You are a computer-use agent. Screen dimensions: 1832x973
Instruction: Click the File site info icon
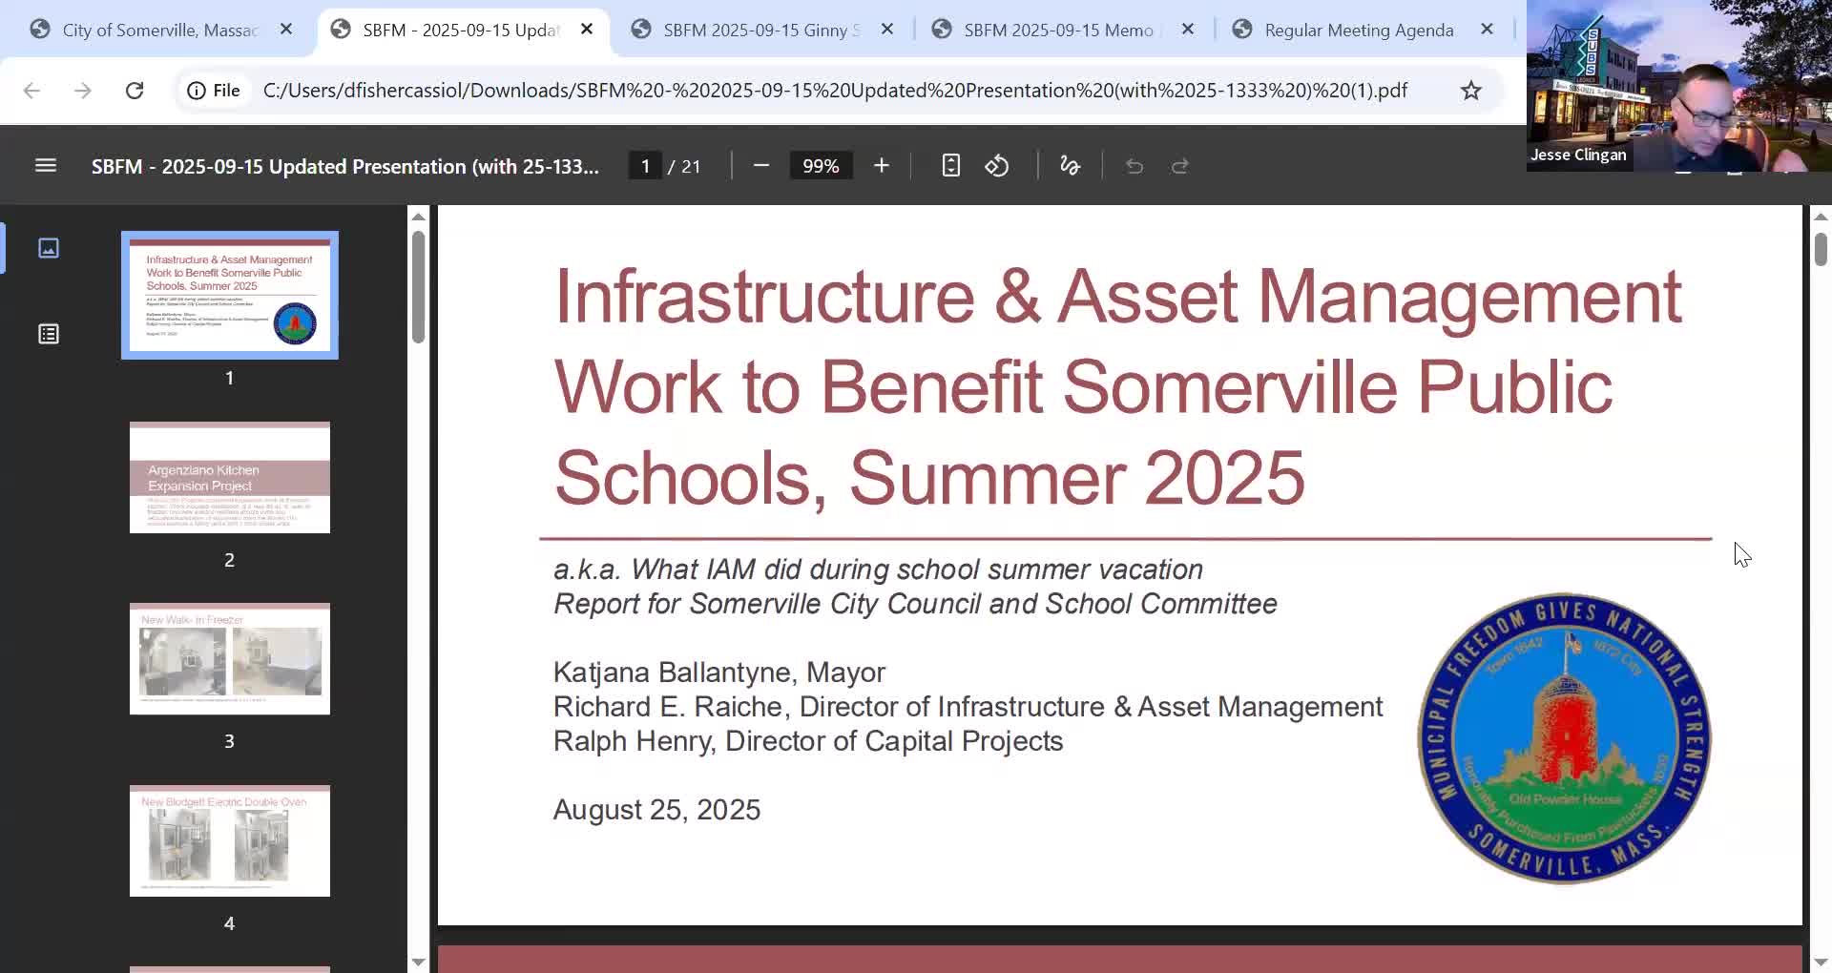point(214,91)
